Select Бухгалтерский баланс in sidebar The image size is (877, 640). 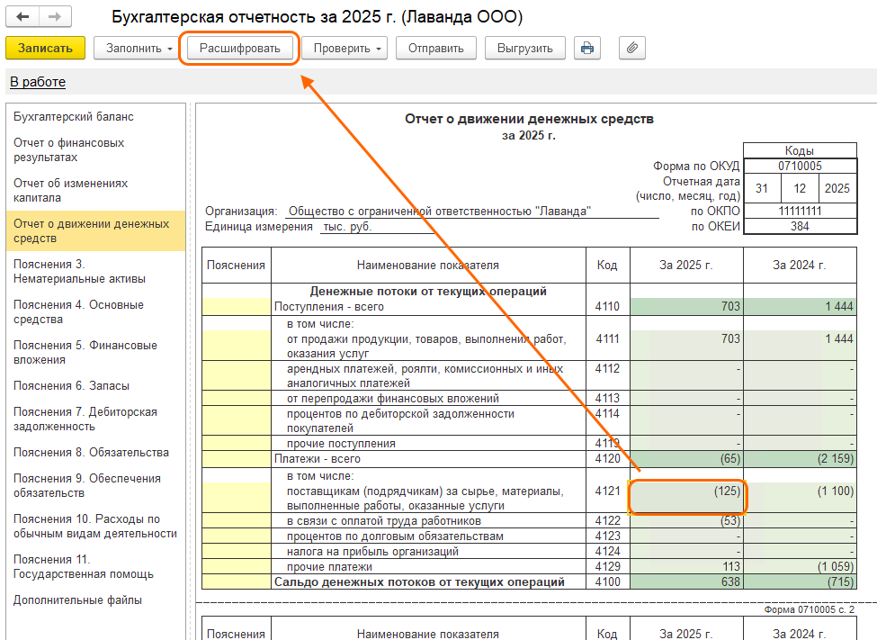[74, 117]
